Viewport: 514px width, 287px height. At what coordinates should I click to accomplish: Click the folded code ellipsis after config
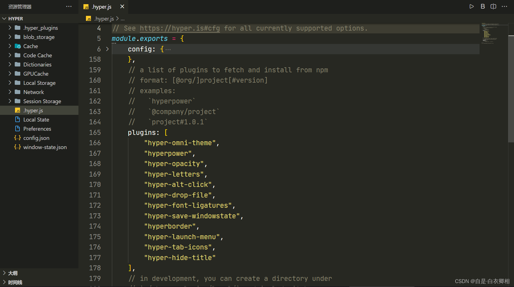pos(168,50)
